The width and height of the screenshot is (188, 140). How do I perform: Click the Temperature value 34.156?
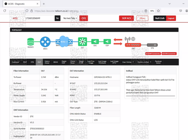click(44, 89)
